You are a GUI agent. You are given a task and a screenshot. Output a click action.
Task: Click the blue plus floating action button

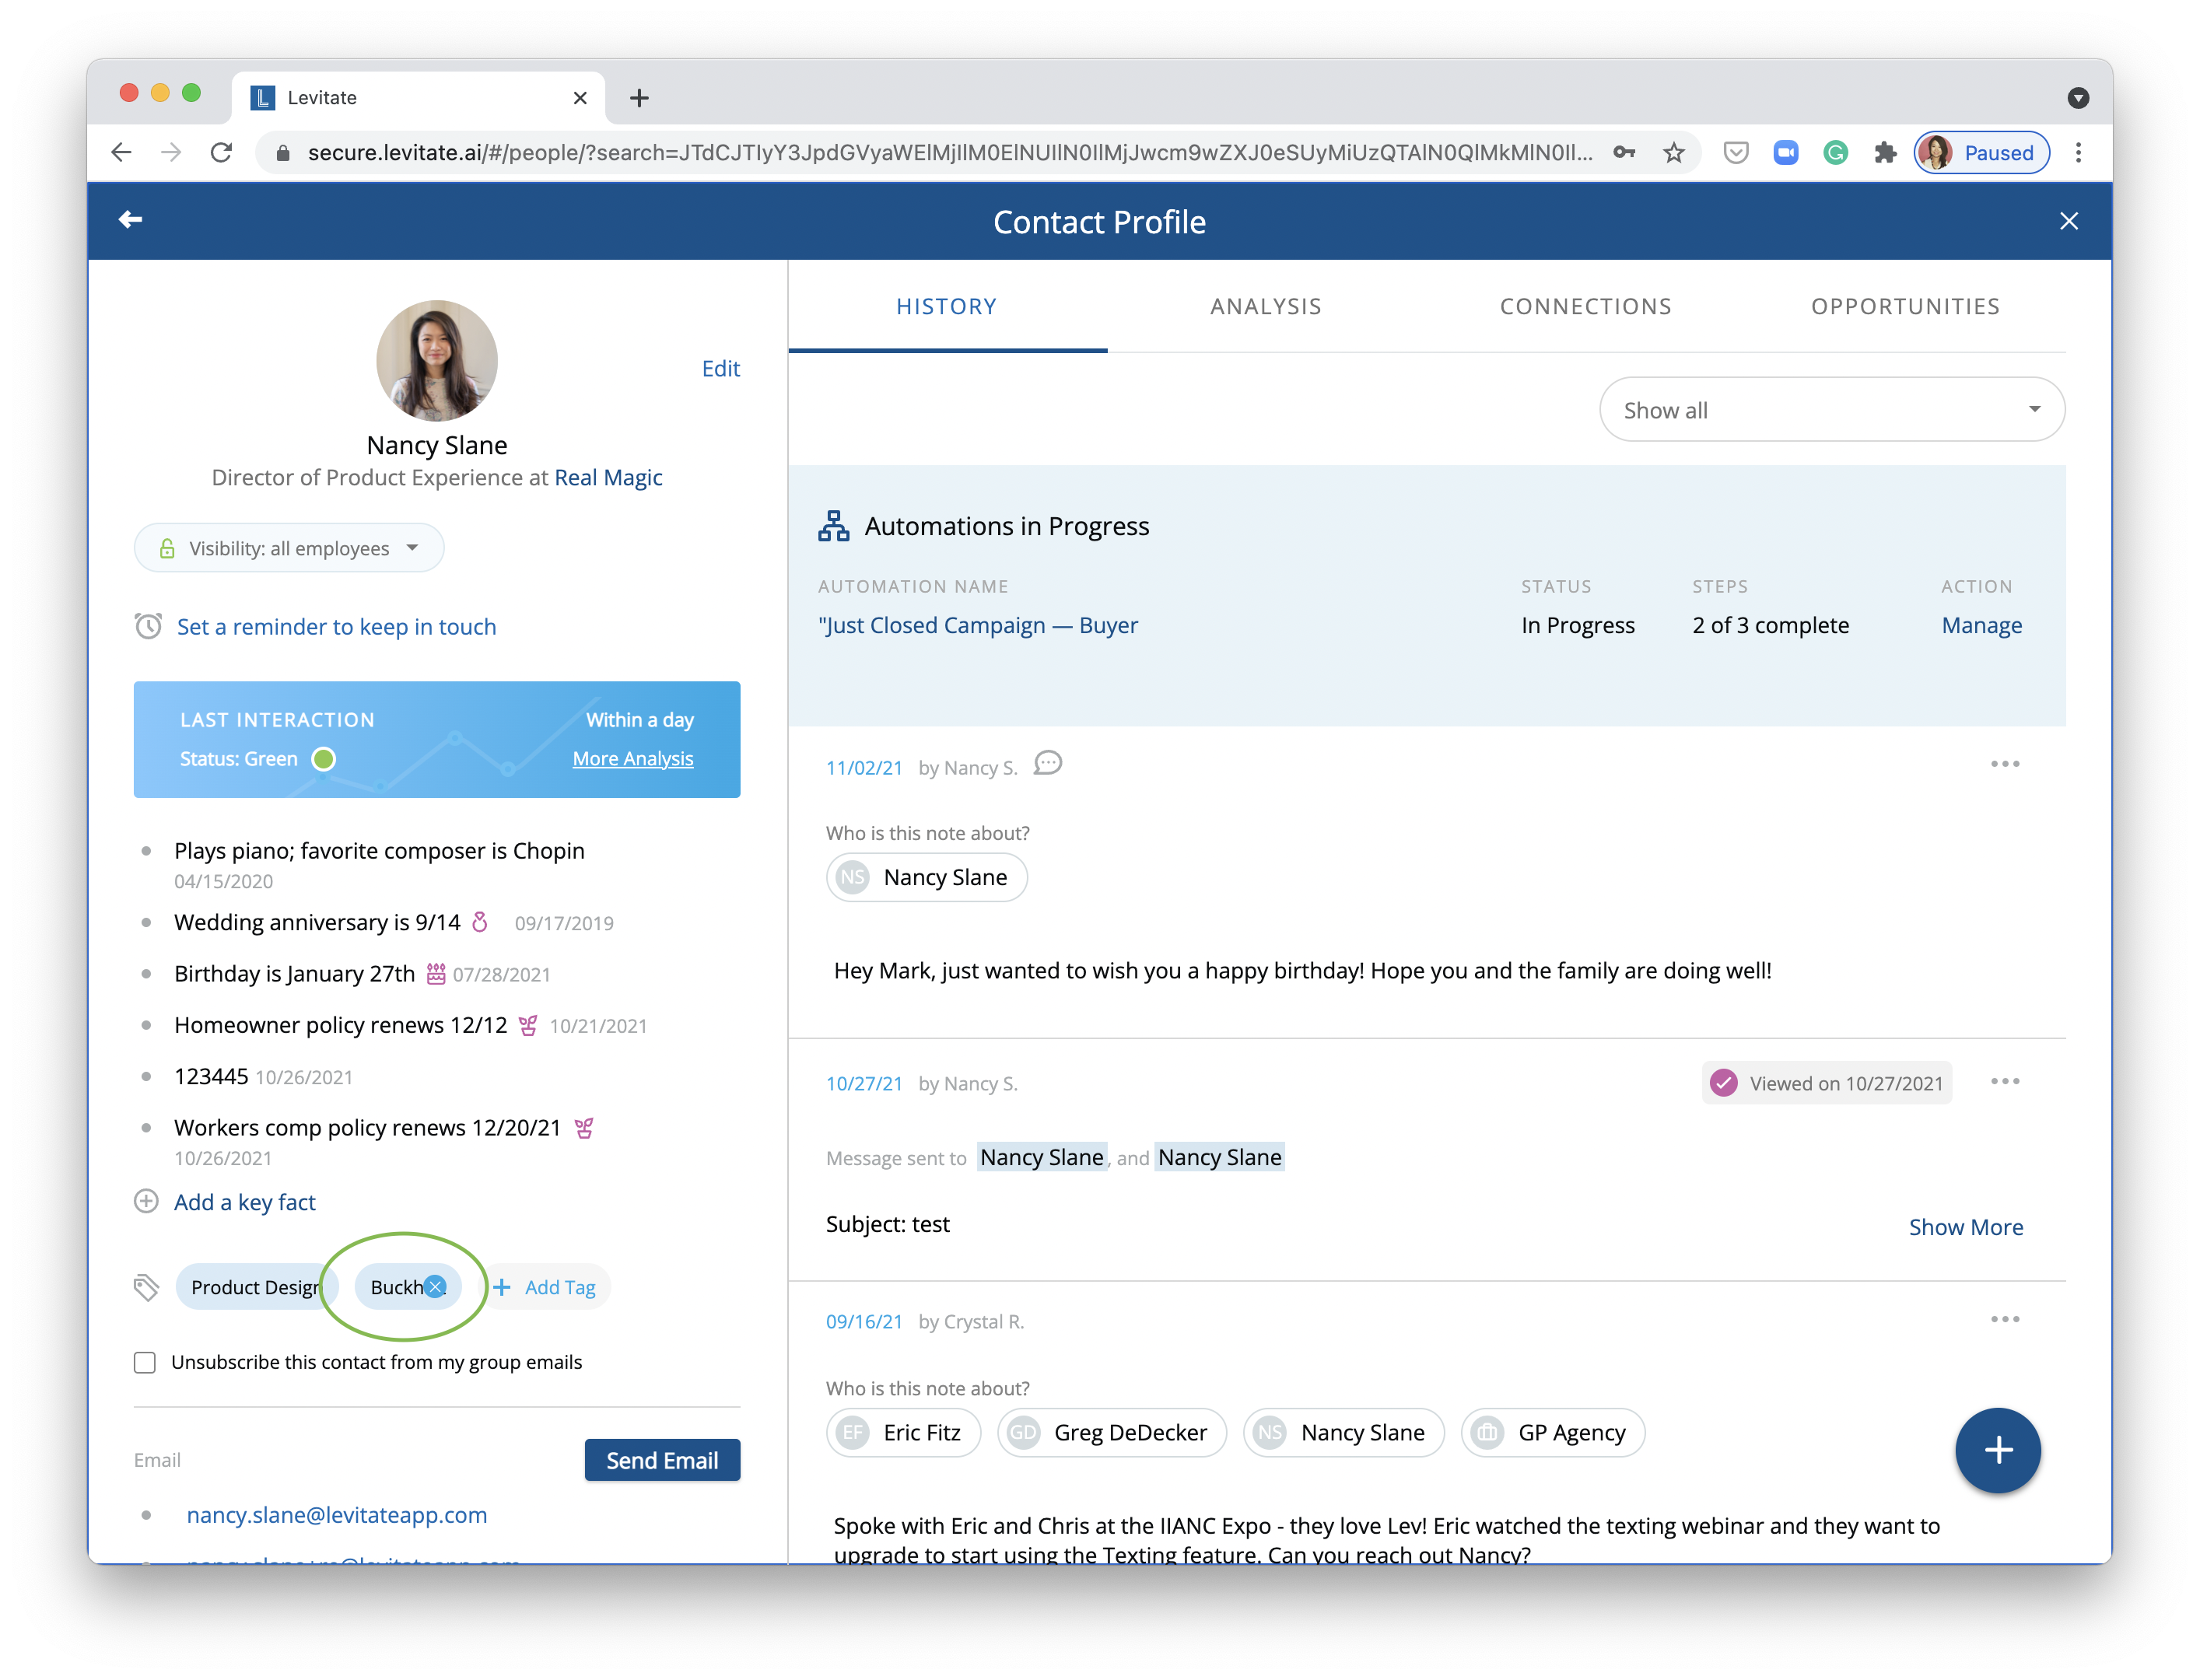[x=1997, y=1450]
